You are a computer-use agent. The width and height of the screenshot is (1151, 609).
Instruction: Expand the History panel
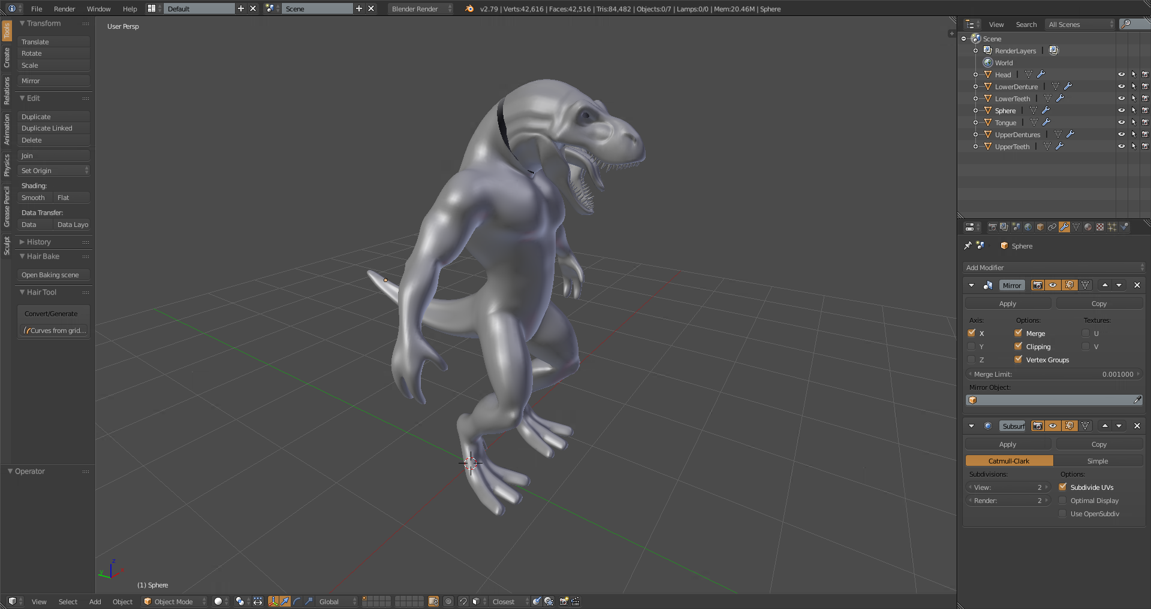[38, 242]
